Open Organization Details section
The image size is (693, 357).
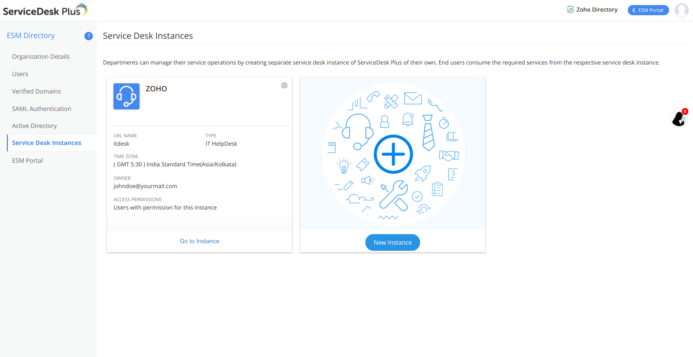[x=41, y=57]
